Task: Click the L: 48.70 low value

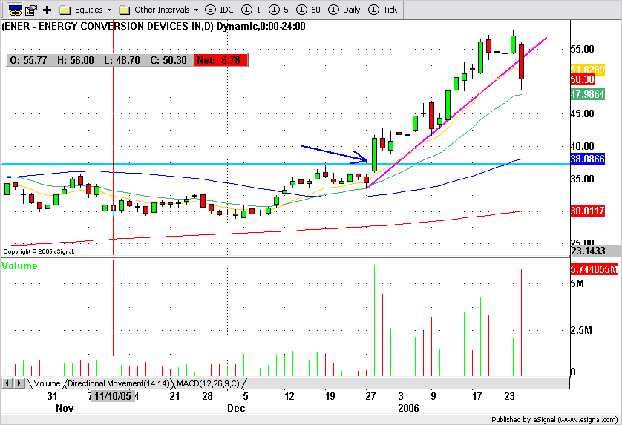Action: point(122,60)
